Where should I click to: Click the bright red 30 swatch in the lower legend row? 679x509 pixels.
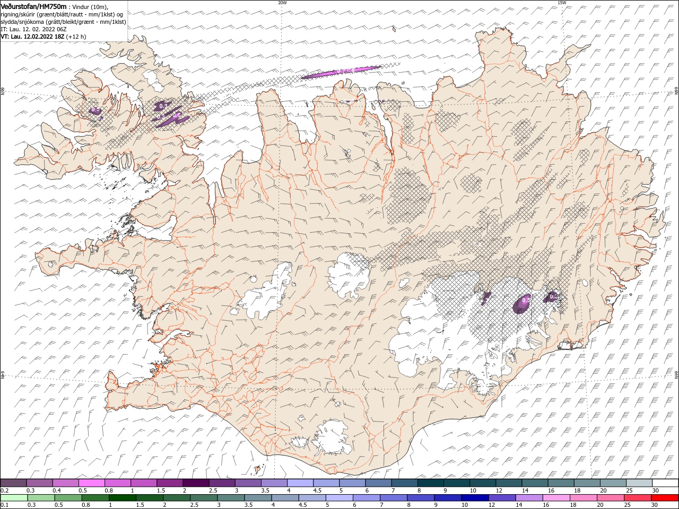[x=666, y=497]
